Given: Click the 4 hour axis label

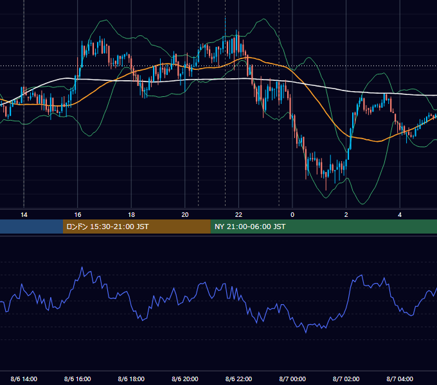Looking at the screenshot, I should click(x=400, y=215).
